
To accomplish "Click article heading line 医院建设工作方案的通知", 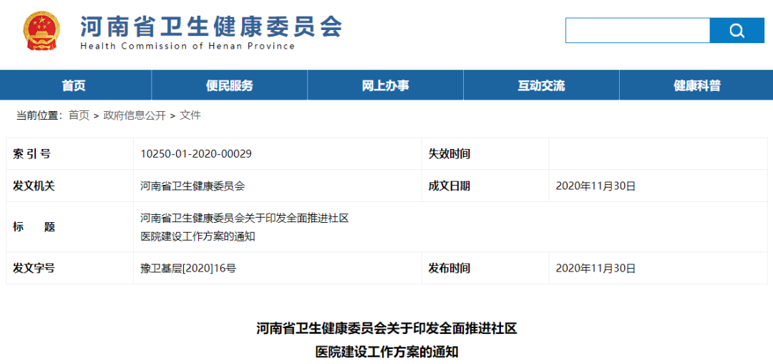I will pyautogui.click(x=387, y=352).
